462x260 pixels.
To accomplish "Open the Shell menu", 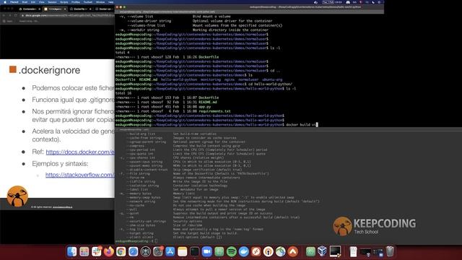I will pos(25,2).
